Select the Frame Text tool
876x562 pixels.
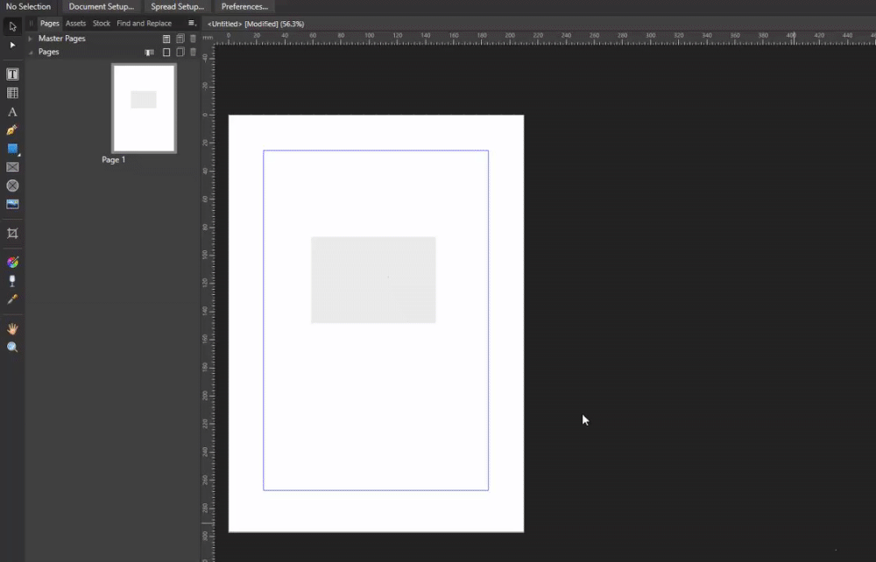click(11, 74)
